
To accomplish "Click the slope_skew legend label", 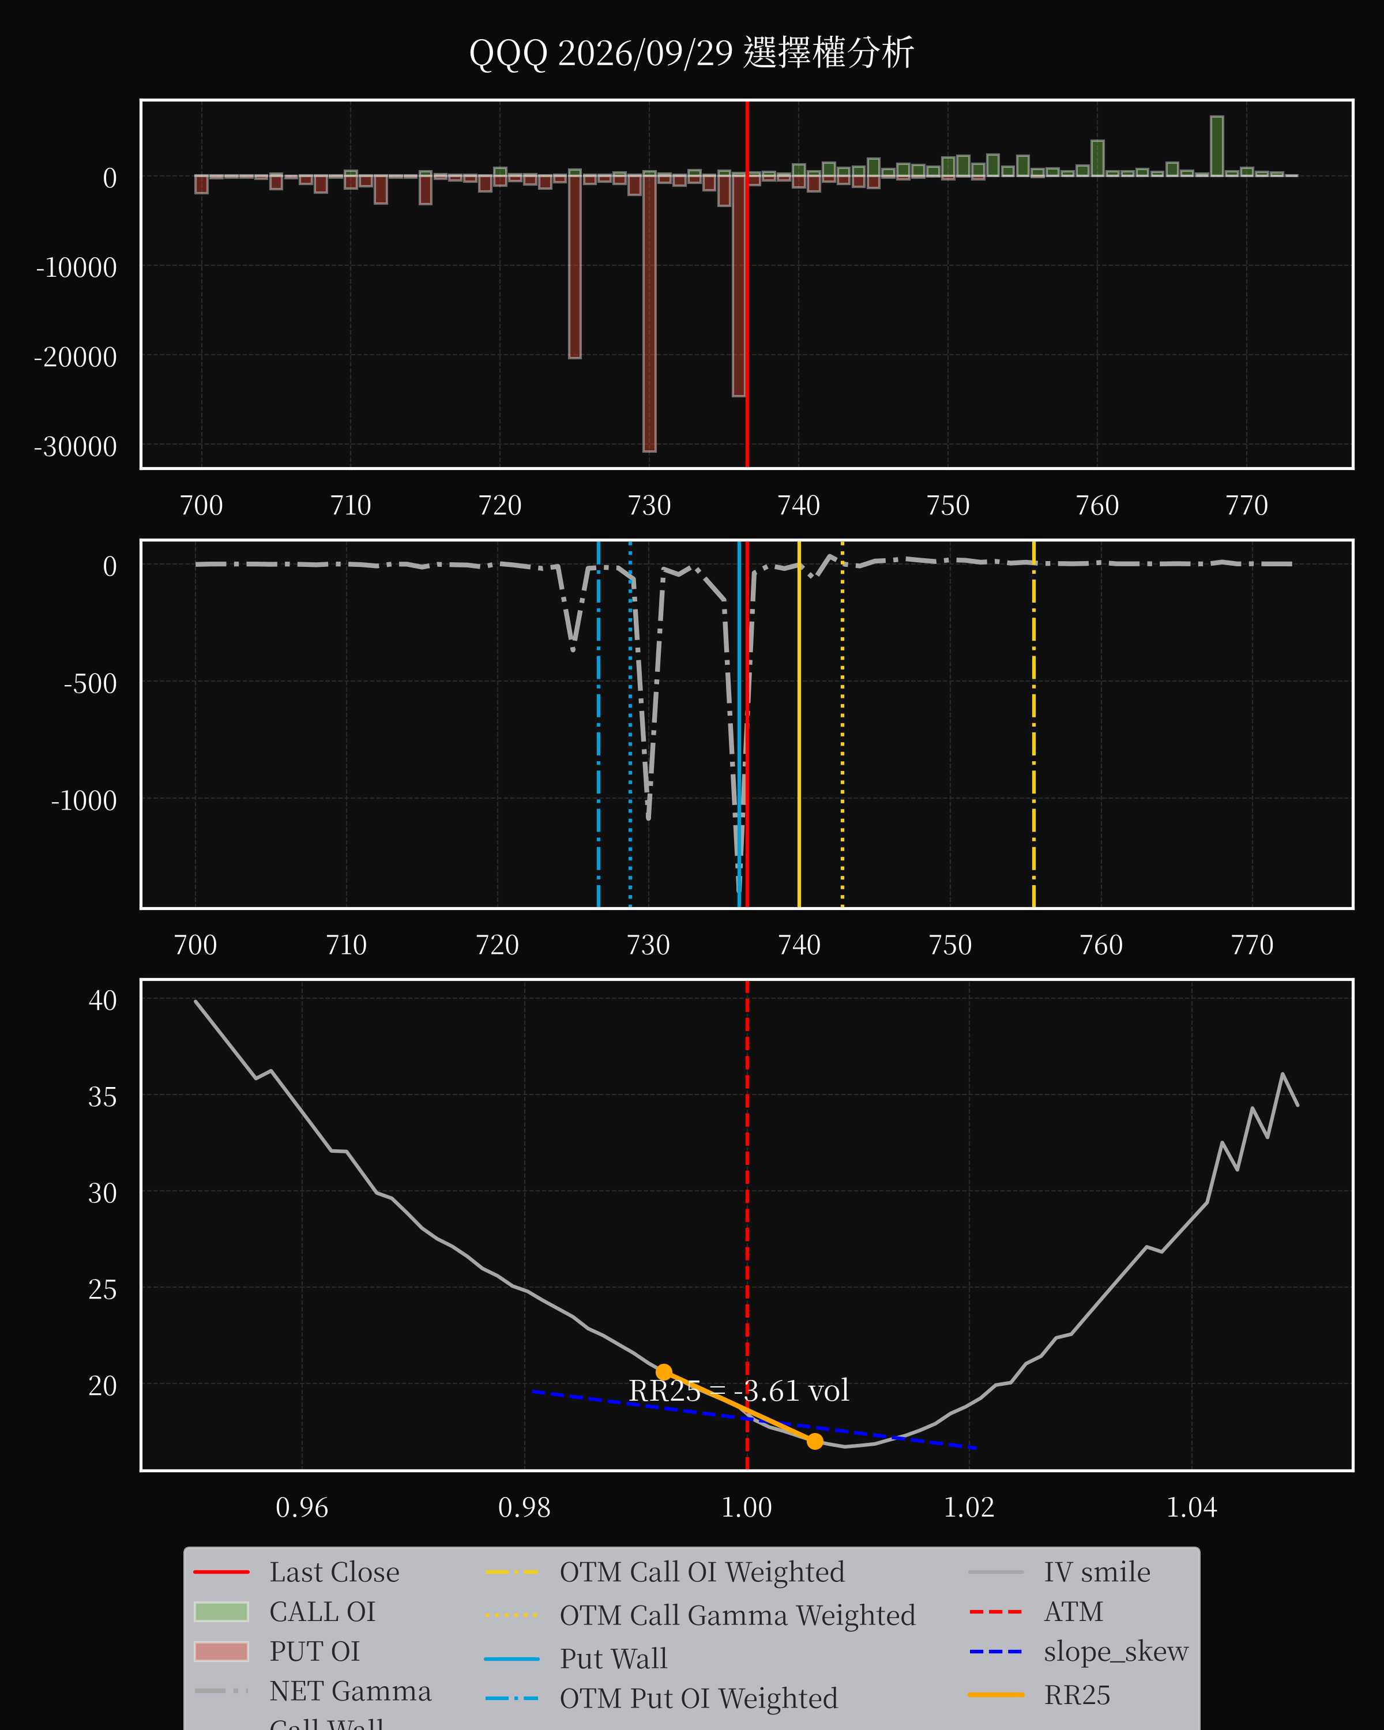I will click(1116, 1652).
